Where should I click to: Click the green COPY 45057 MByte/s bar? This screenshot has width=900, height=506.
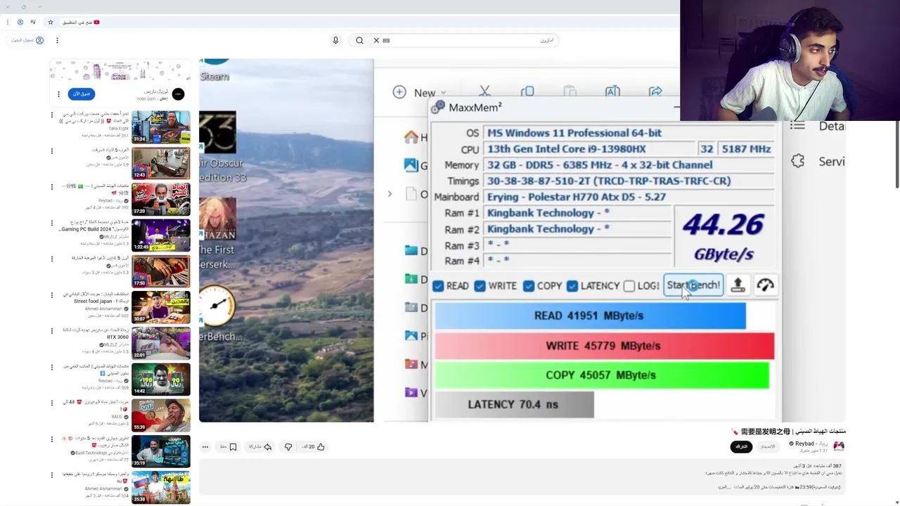[x=602, y=375]
